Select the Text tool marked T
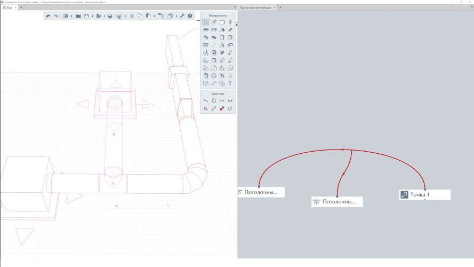474x267 pixels. [230, 83]
